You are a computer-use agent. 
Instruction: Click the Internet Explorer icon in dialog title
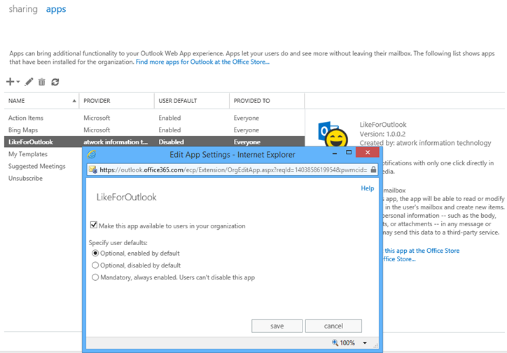coord(92,154)
